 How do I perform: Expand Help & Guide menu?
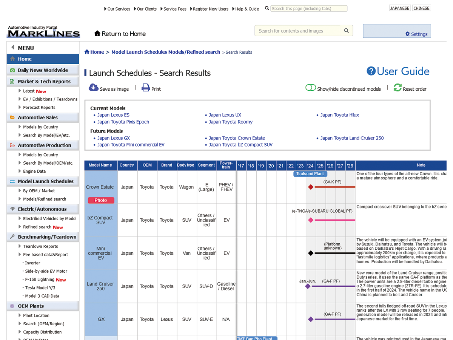pos(245,9)
